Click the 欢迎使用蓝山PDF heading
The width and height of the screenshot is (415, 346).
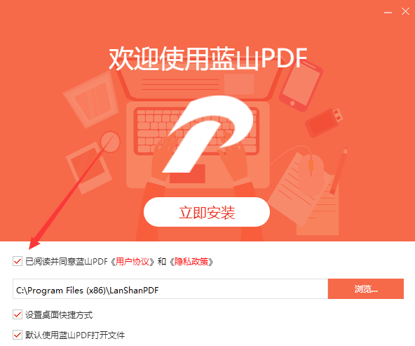point(208,59)
